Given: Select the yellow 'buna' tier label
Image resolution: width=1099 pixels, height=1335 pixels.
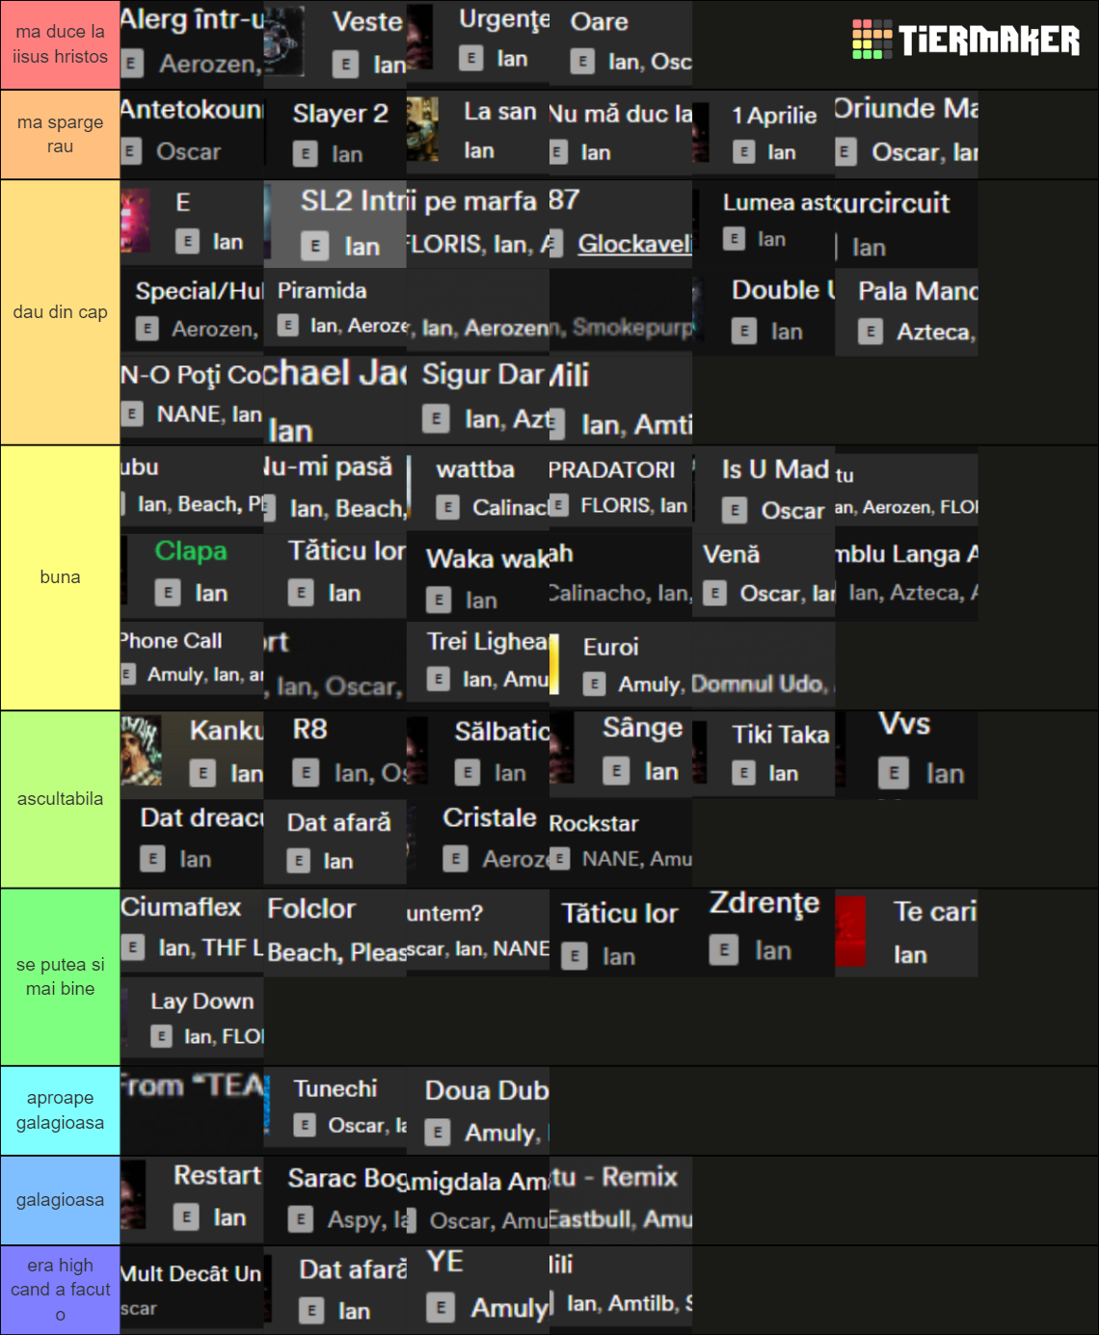Looking at the screenshot, I should [60, 577].
